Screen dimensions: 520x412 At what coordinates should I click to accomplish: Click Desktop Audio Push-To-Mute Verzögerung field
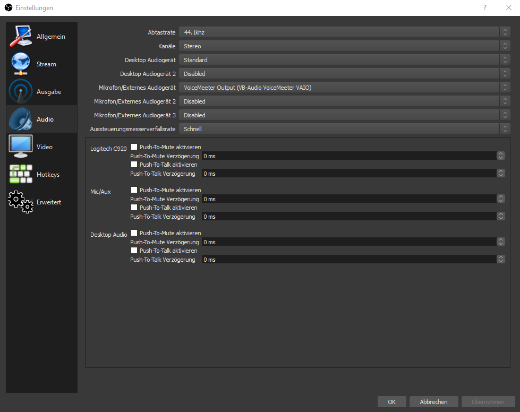click(349, 242)
